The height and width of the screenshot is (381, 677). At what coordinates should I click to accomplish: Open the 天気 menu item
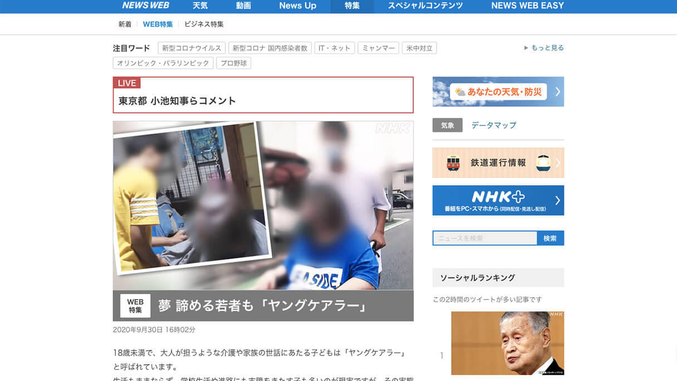point(200,6)
